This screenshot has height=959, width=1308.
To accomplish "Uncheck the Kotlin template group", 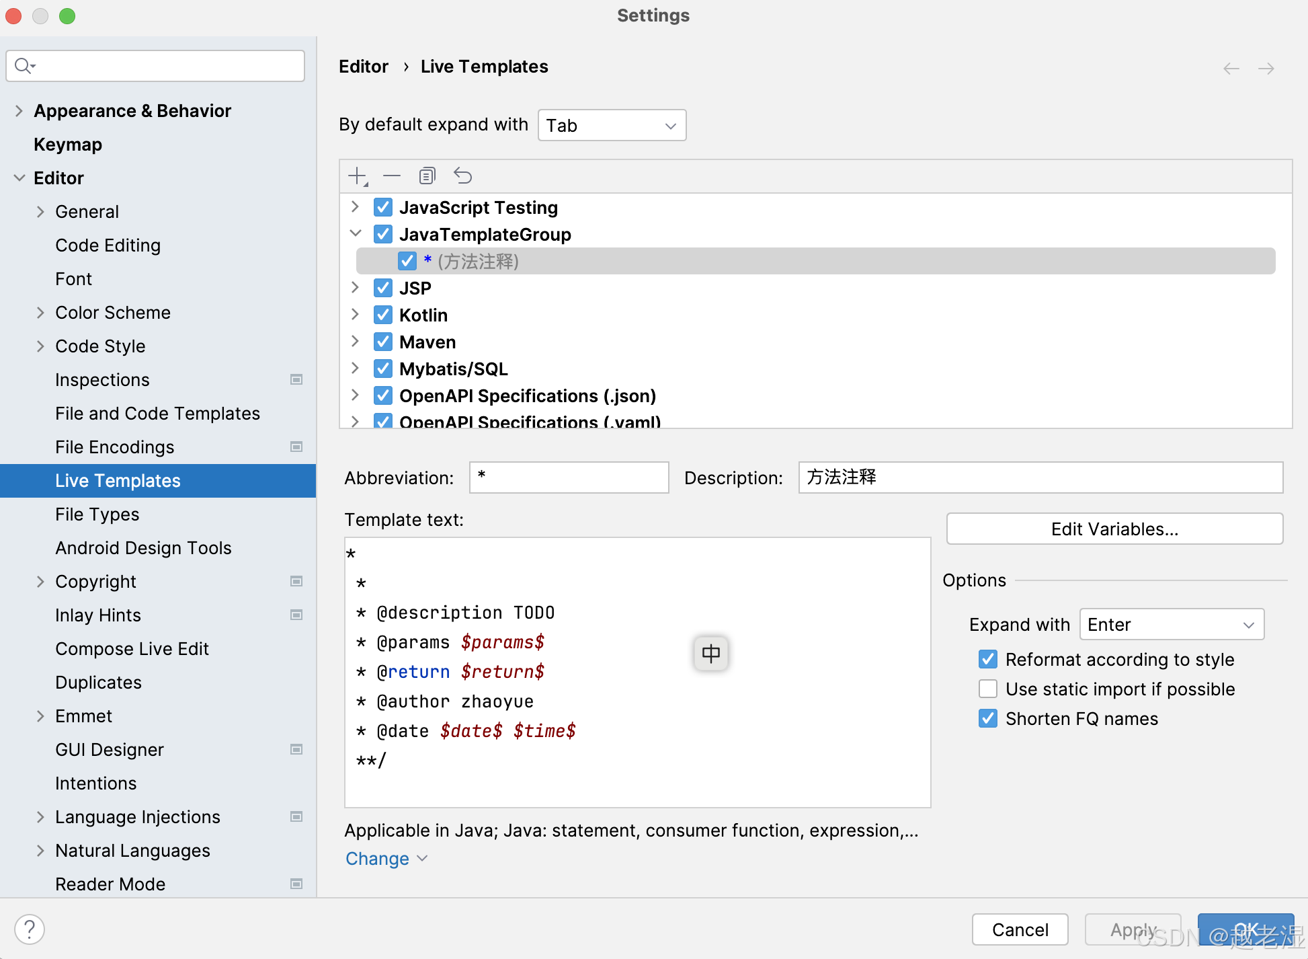I will coord(383,315).
